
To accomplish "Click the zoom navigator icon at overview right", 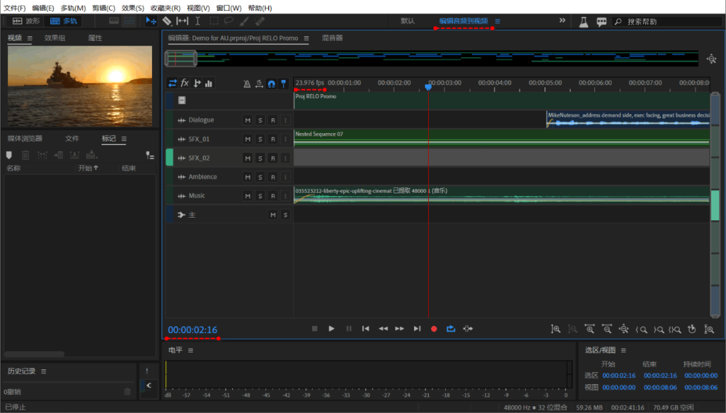I will pyautogui.click(x=711, y=58).
